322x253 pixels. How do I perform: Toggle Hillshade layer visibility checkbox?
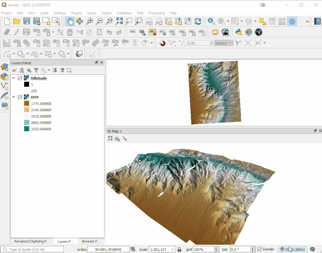(20, 78)
